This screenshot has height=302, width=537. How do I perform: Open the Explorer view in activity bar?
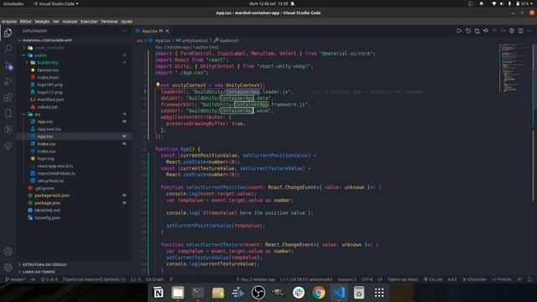8,33
